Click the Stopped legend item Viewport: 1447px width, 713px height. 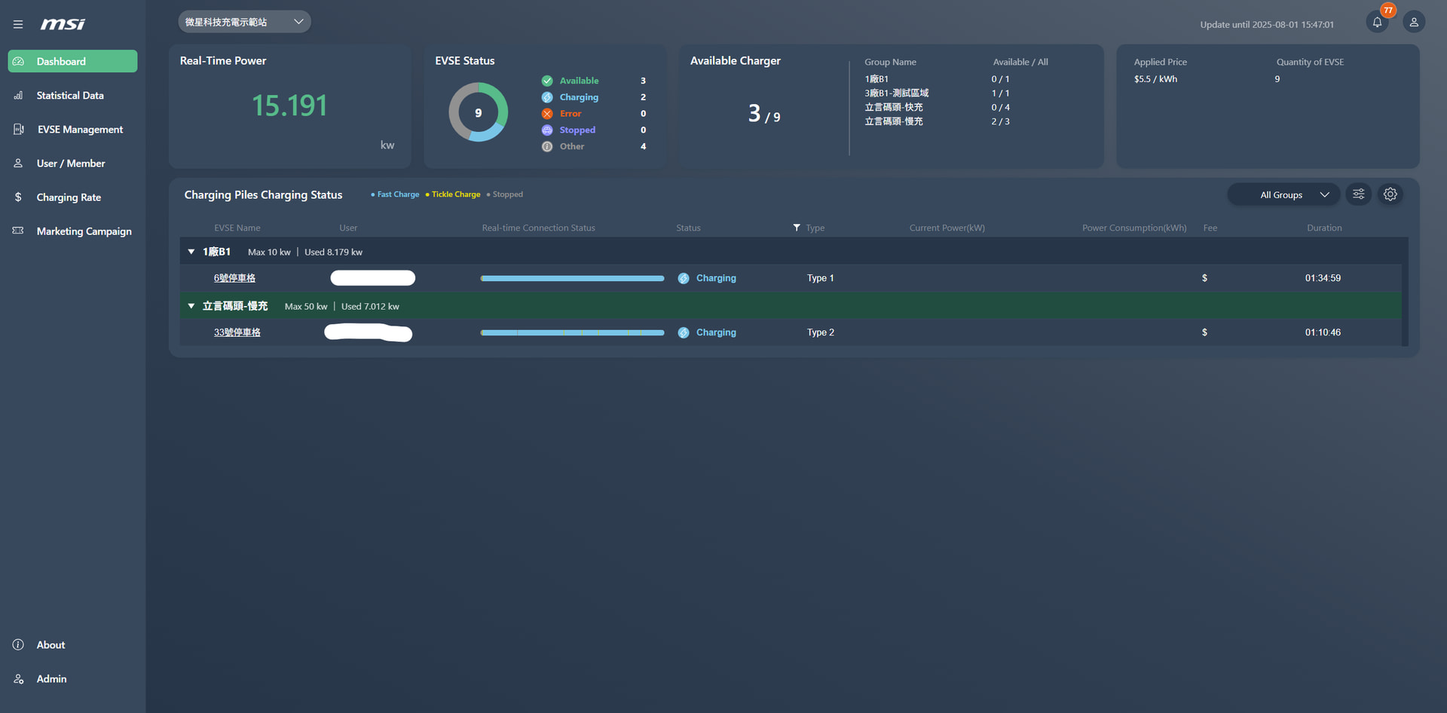[504, 194]
